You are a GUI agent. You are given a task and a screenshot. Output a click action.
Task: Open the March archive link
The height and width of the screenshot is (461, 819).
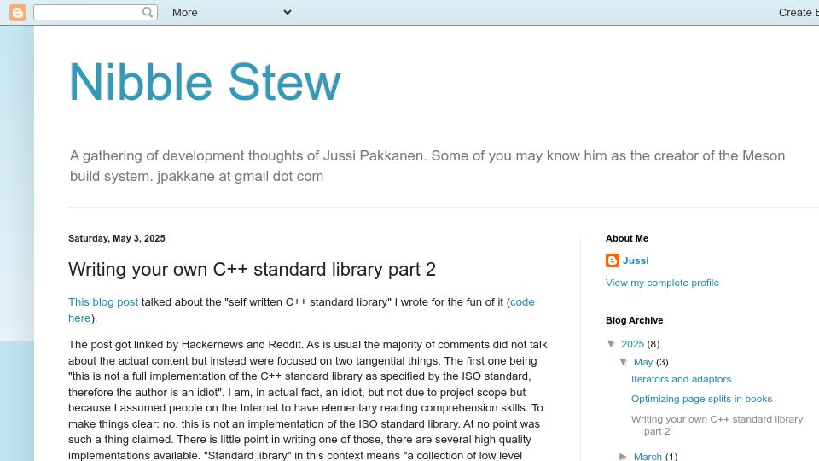[x=648, y=456]
